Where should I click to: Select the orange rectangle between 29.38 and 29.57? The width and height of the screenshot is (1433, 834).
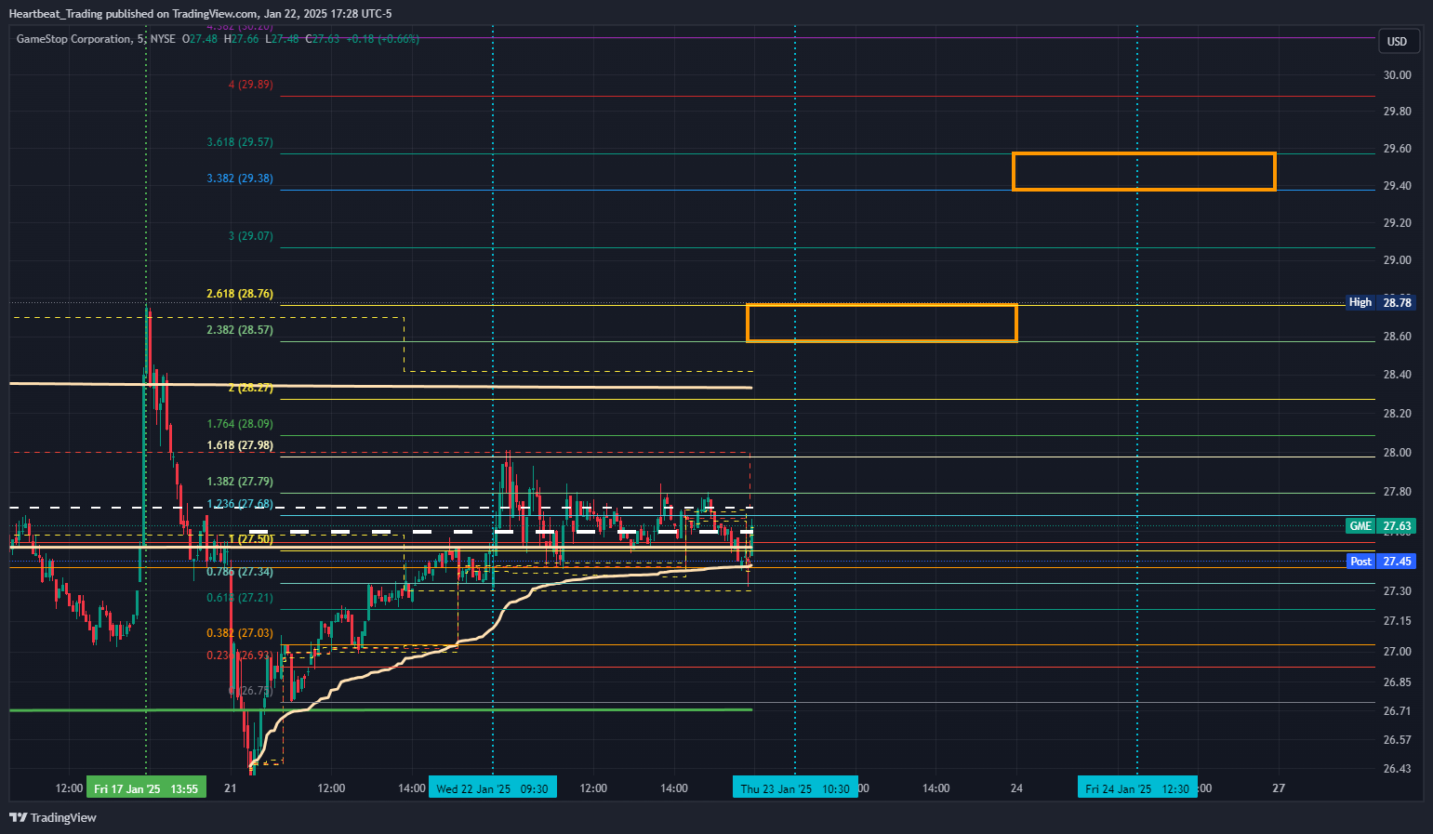click(x=1144, y=172)
